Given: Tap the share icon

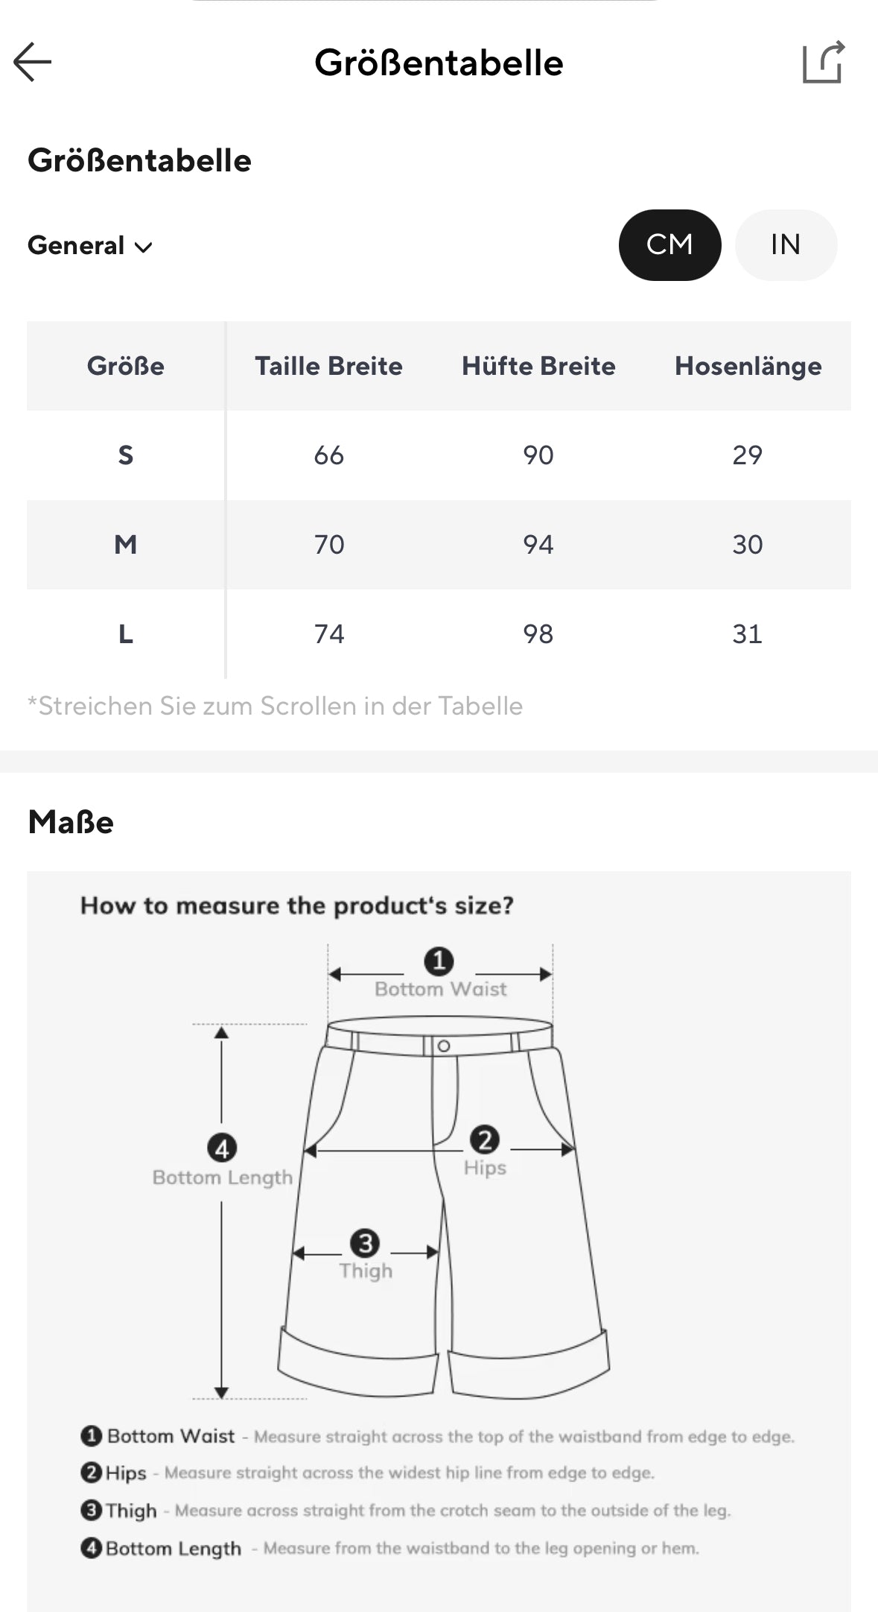Looking at the screenshot, I should 823,62.
